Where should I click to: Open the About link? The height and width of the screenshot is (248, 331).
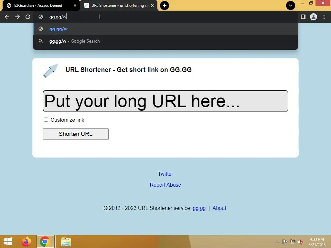click(x=219, y=208)
